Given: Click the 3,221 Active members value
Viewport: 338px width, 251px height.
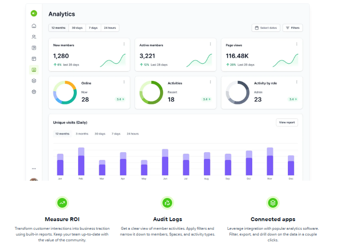Looking at the screenshot, I should pyautogui.click(x=147, y=56).
